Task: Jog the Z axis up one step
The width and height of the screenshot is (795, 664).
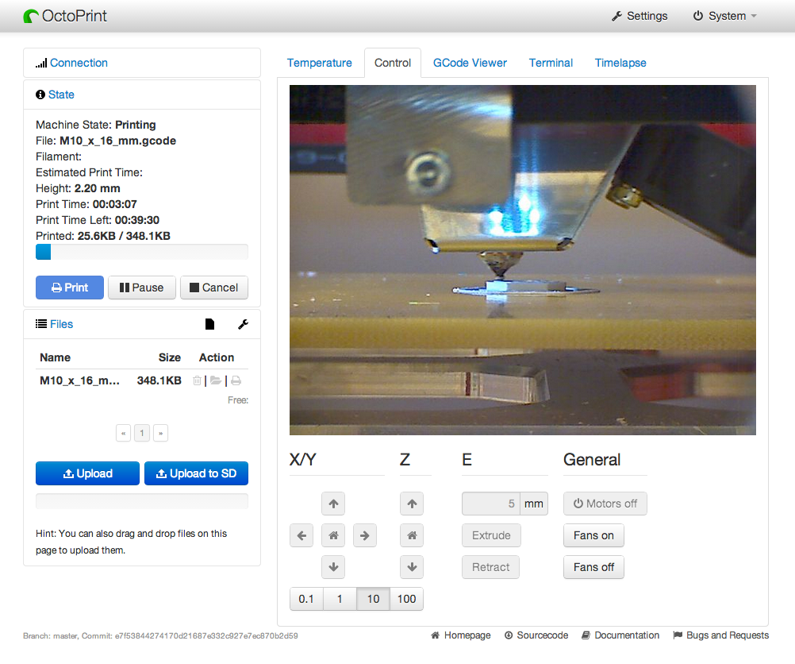Action: tap(412, 504)
